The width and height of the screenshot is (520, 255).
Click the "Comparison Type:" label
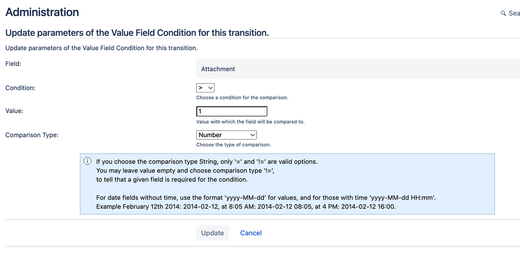click(x=32, y=135)
